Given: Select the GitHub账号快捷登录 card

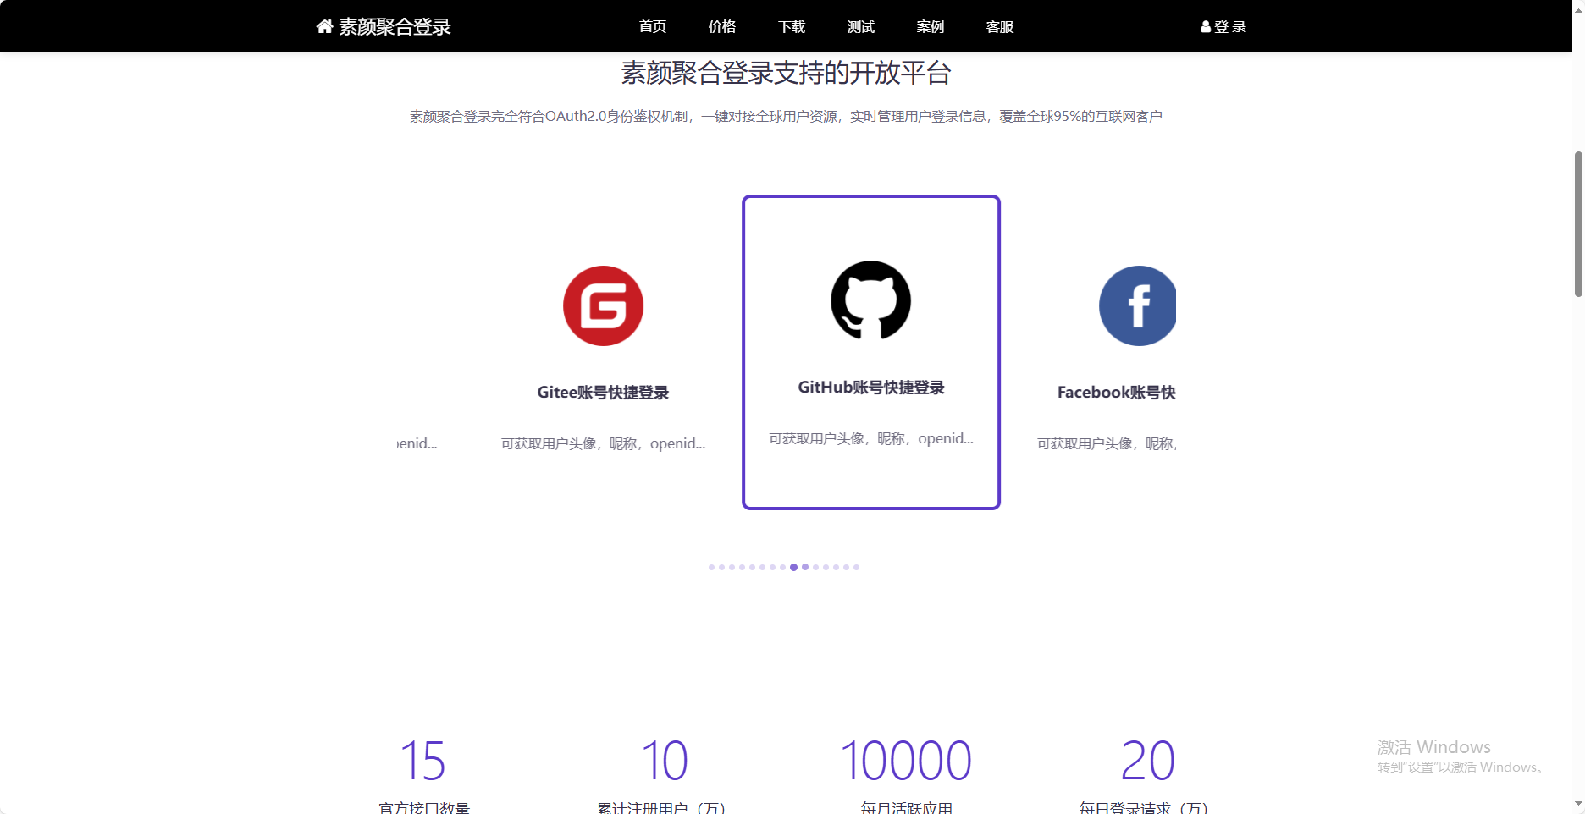Looking at the screenshot, I should click(x=870, y=352).
